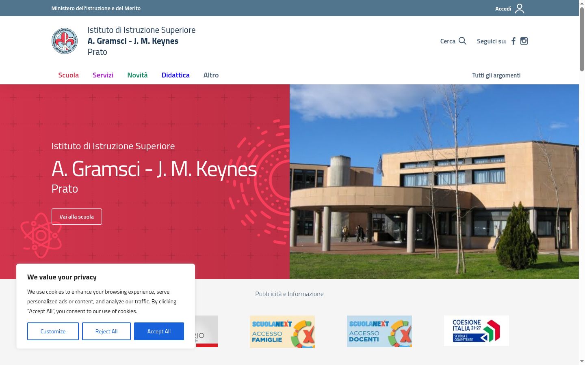
Task: Open ScuolaNext Accesso Docenti banner
Action: coord(379,331)
